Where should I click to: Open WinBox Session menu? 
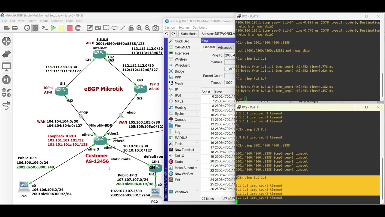tap(170, 27)
